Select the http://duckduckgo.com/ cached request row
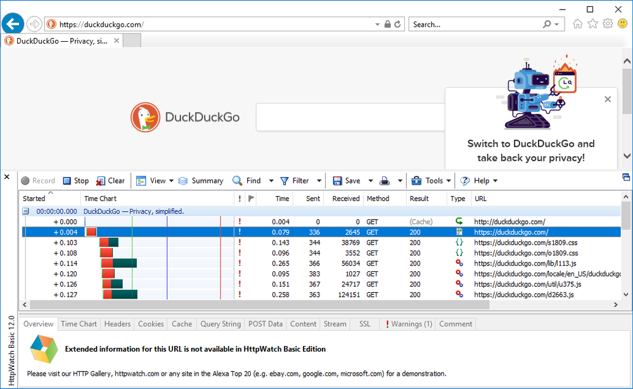 click(x=321, y=222)
